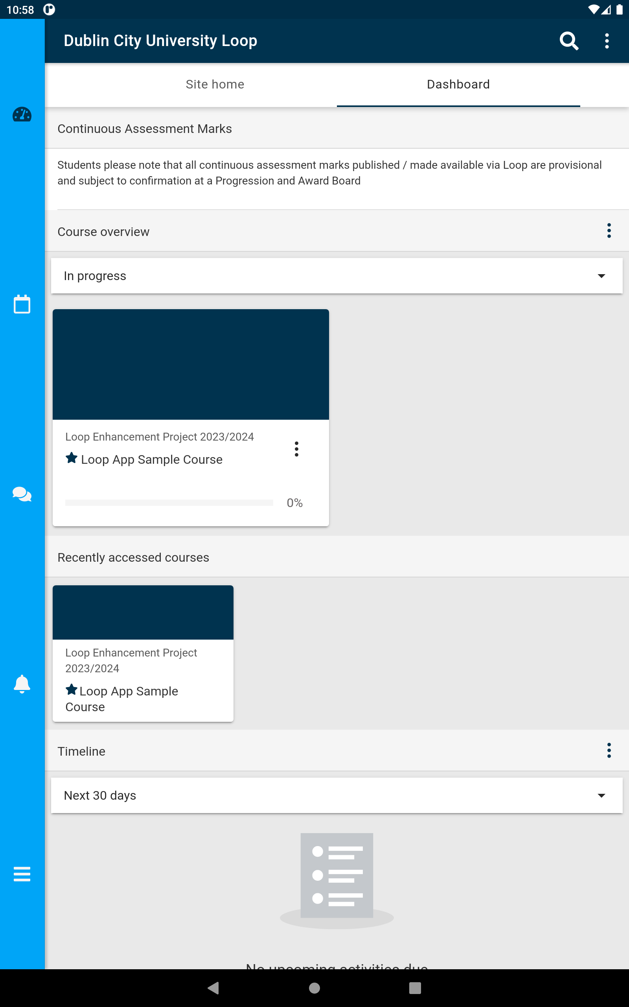Tap the Android back button
This screenshot has width=629, height=1007.
coord(213,988)
